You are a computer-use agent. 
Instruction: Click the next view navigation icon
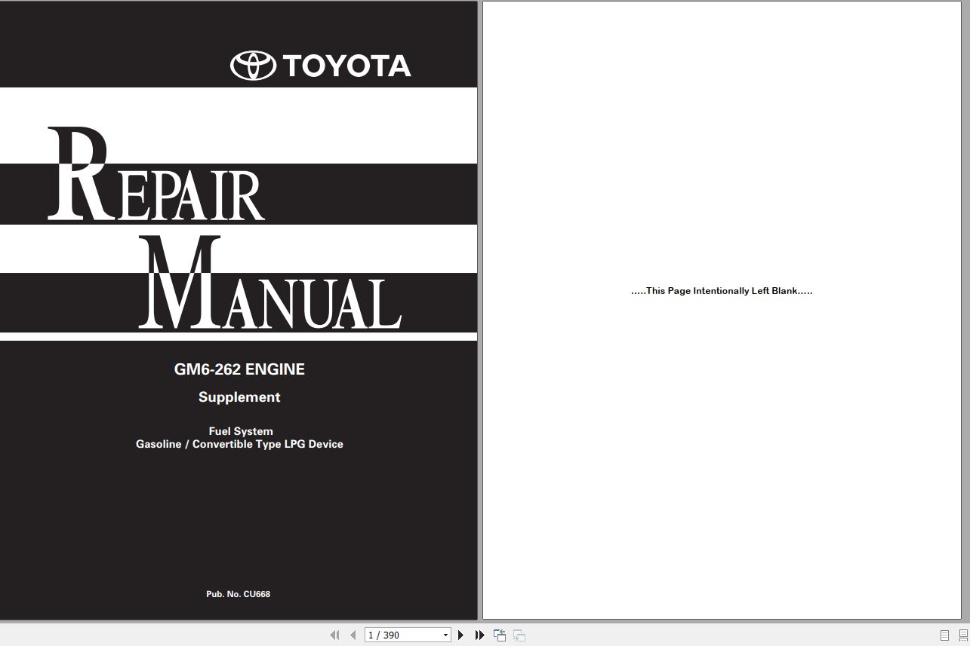click(x=519, y=635)
